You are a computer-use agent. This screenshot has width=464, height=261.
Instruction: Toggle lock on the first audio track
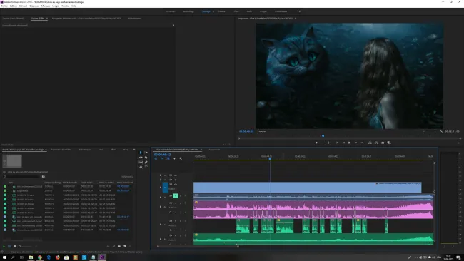coord(161,197)
